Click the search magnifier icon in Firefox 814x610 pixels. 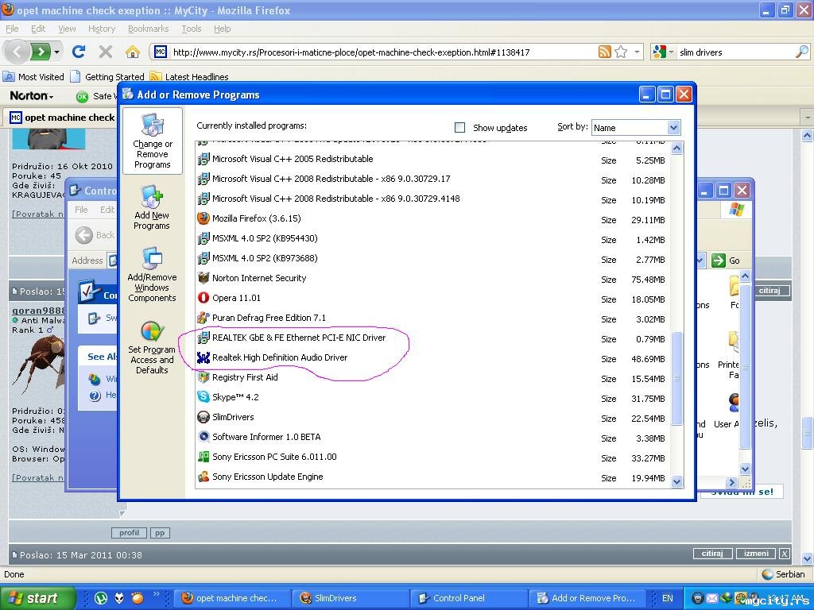coord(801,52)
